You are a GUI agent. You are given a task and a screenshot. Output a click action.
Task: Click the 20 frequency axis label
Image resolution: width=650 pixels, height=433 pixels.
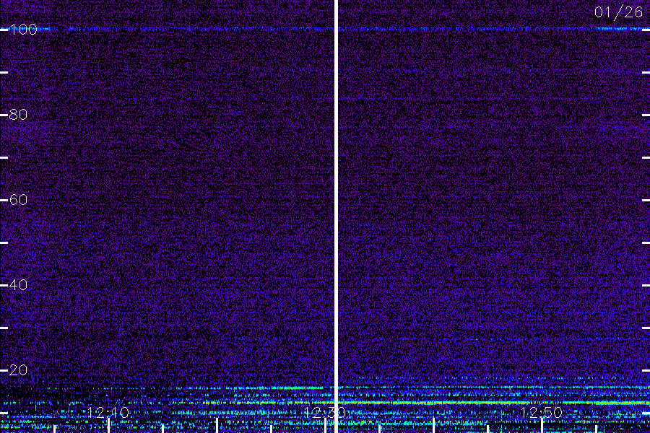point(18,370)
